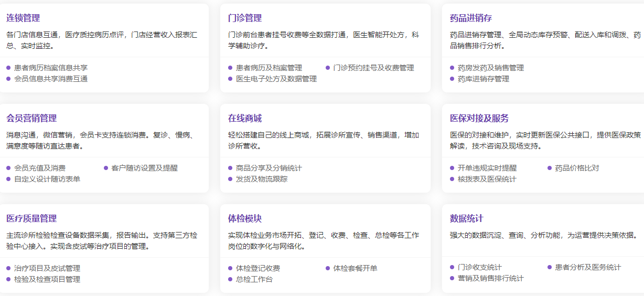This screenshot has height=296, width=644.
Task: Click the 药库进销存管理 item
Action: click(x=484, y=79)
